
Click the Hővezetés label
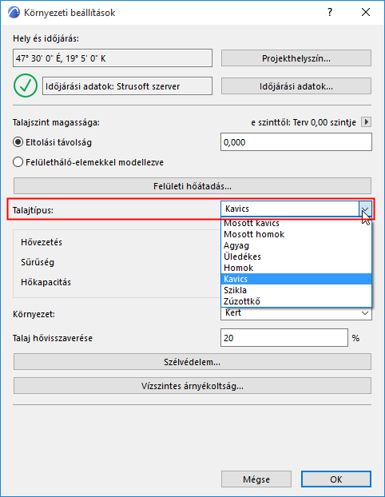(42, 242)
